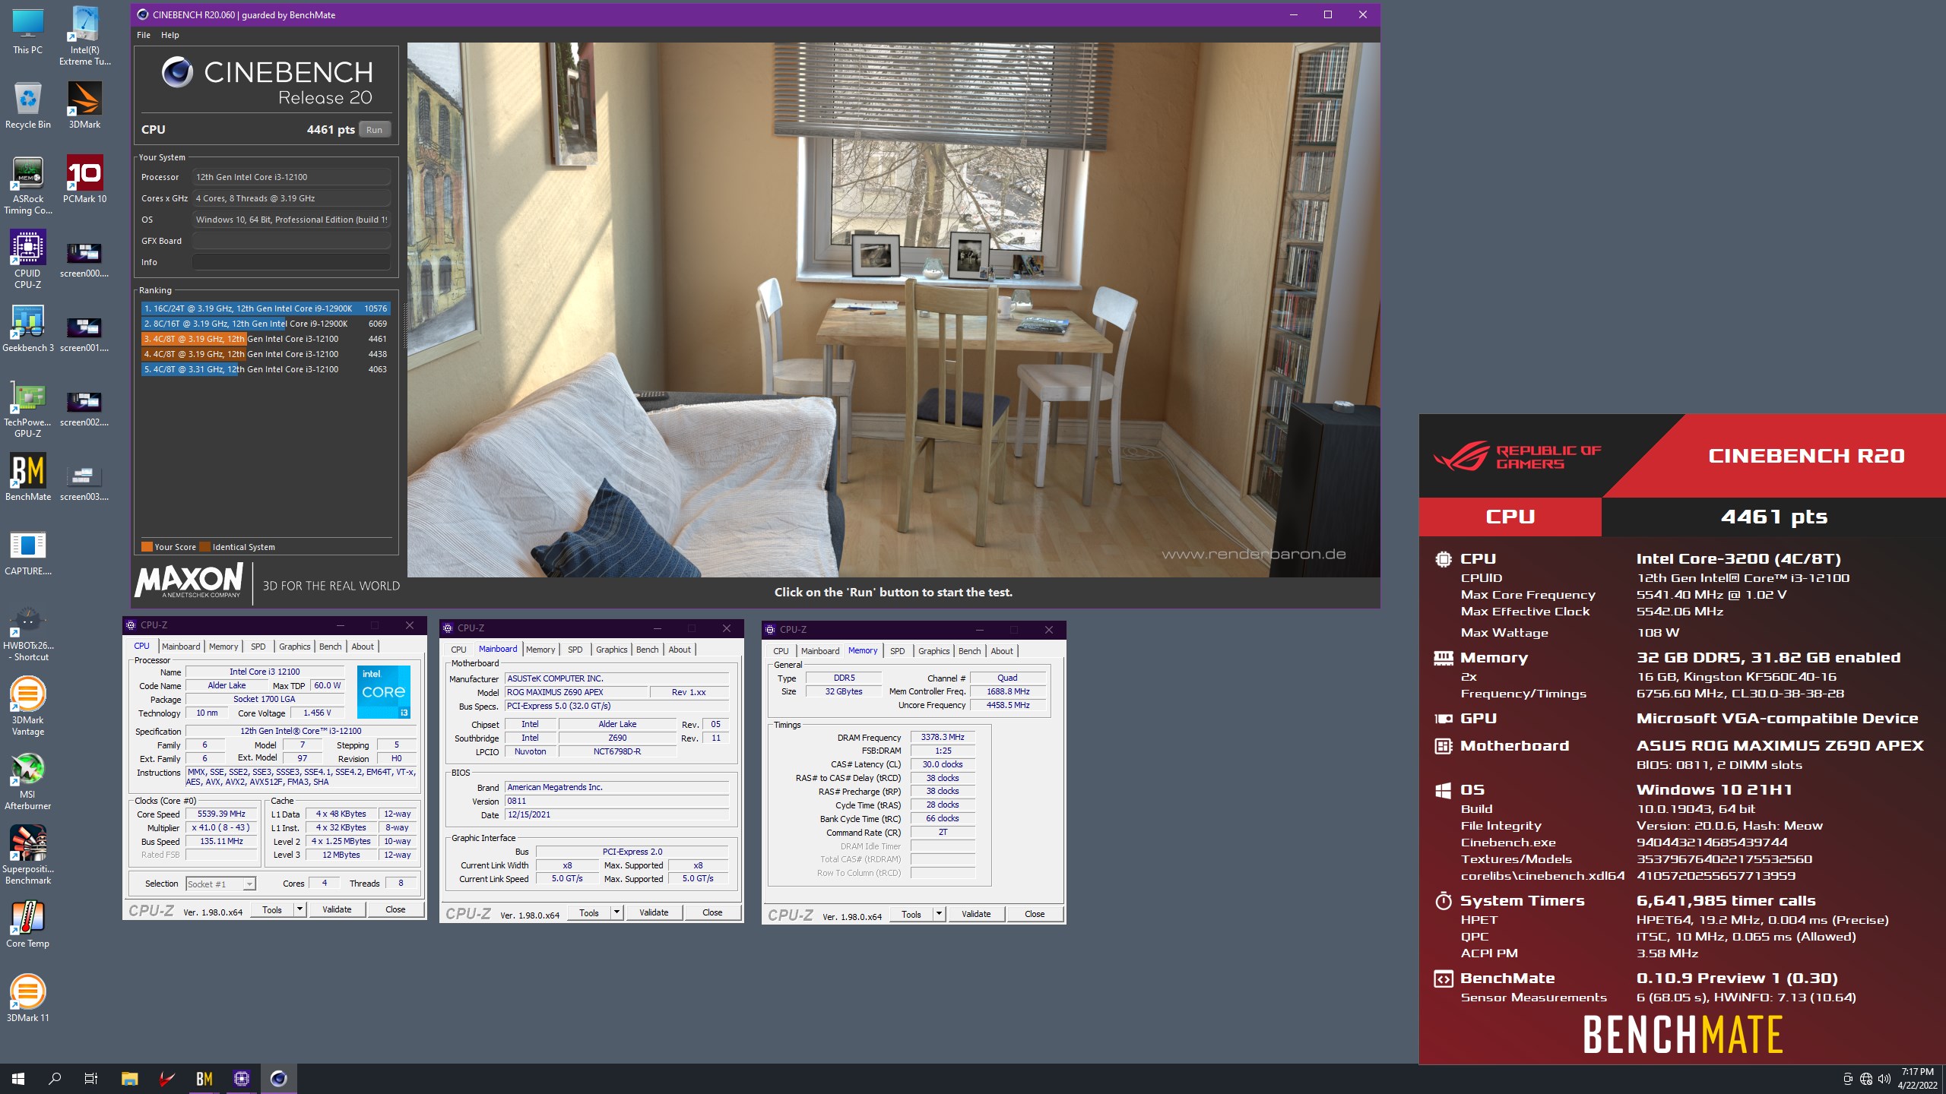Select screen003 image file on desktop
Viewport: 1946px width, 1094px height.
[x=84, y=483]
